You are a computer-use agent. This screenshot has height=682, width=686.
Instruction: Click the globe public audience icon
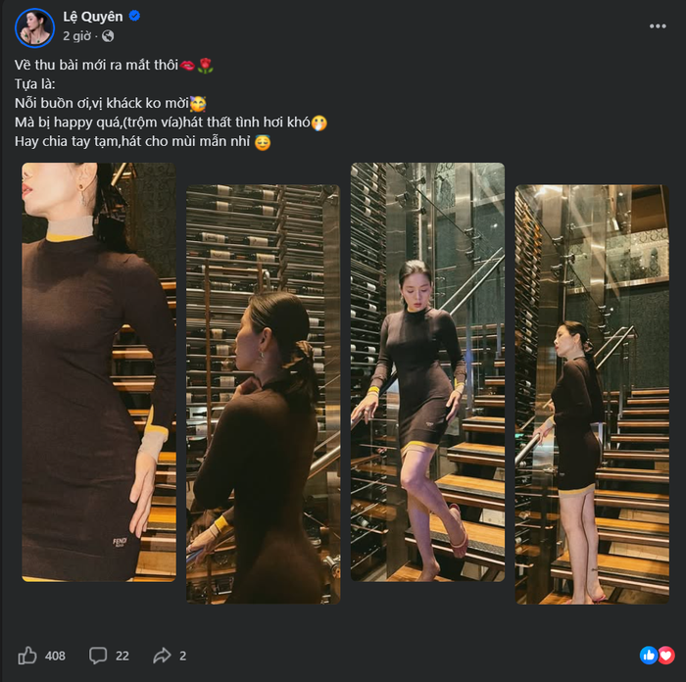pos(108,36)
